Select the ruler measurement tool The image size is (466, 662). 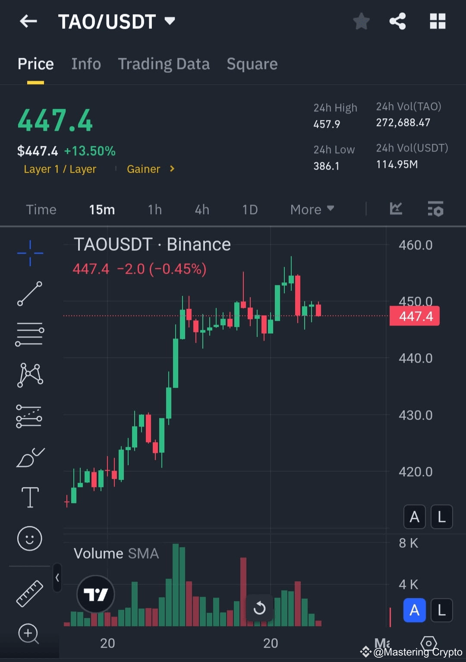click(30, 595)
